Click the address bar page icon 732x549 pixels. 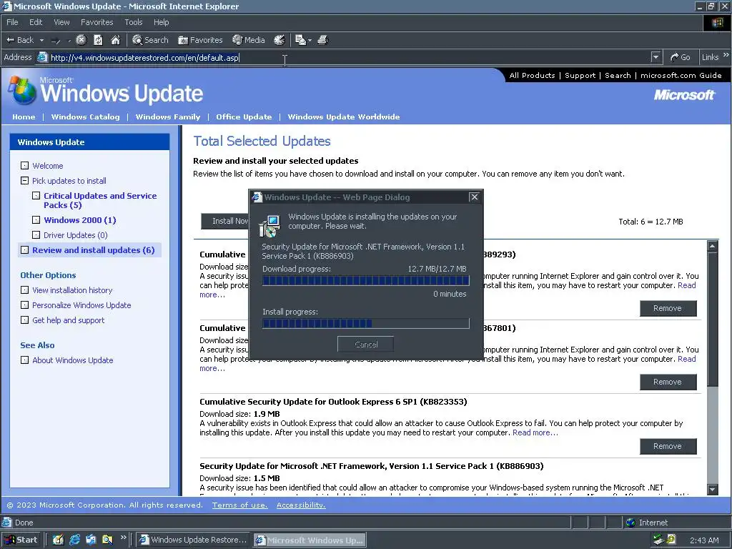click(42, 57)
